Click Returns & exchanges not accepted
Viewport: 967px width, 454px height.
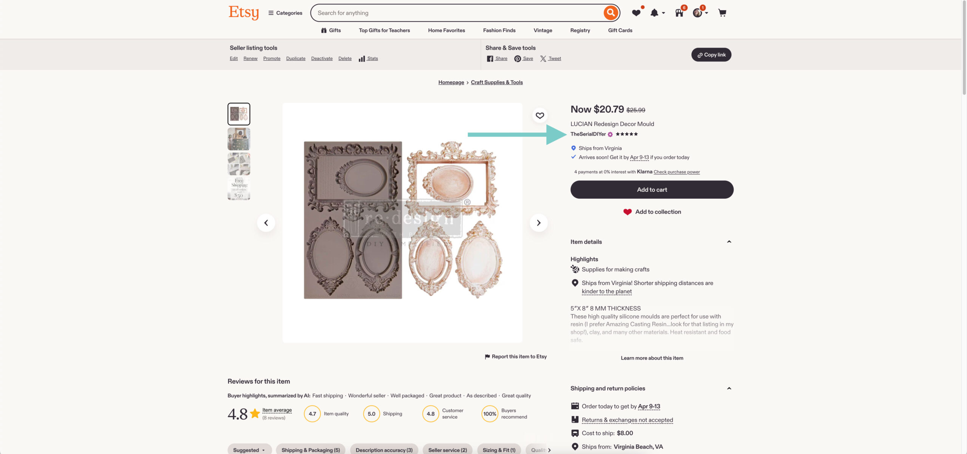[x=627, y=420]
